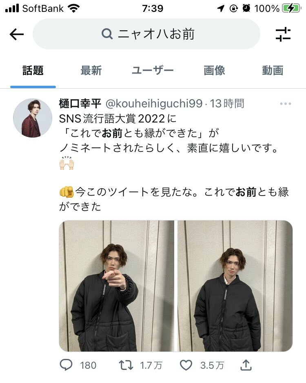The width and height of the screenshot is (306, 383).
Task: Open 樋口幸平 profile avatar
Action: tap(33, 118)
